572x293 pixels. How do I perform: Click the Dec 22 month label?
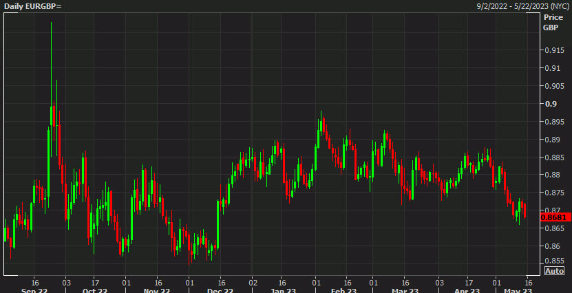point(220,290)
